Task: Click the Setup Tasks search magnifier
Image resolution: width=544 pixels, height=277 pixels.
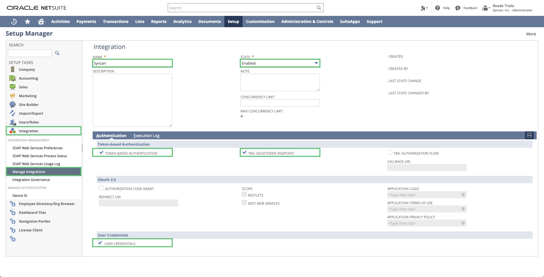Action: [x=57, y=53]
